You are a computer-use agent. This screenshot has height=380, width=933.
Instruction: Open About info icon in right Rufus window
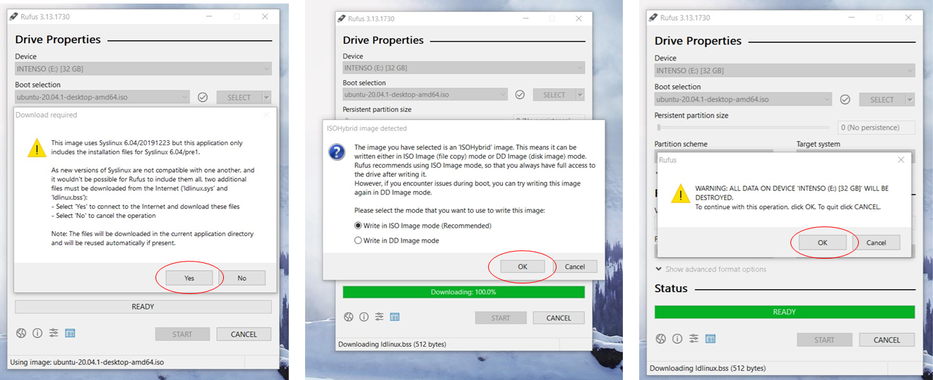677,339
